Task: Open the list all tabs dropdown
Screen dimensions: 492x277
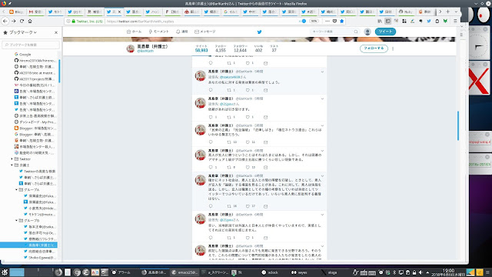Action: coord(456,12)
